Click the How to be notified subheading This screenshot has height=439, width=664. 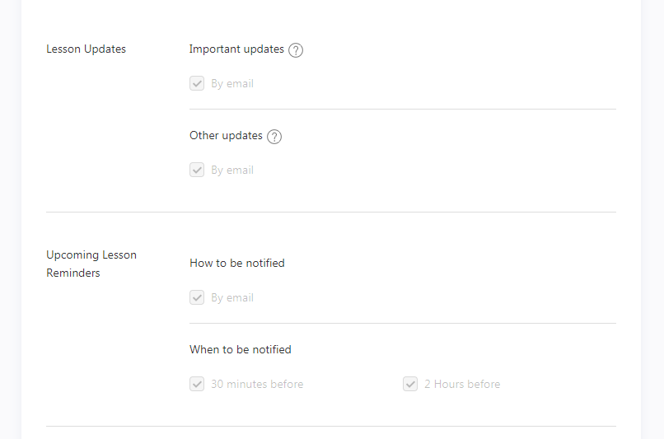(x=237, y=263)
